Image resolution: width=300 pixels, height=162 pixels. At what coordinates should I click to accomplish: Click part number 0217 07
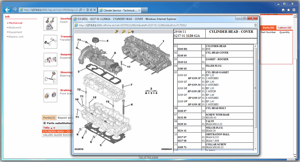(x=182, y=137)
